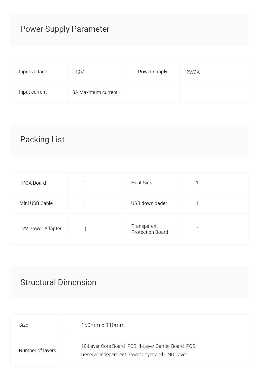
Task: Select the Number of layers label
Action: click(x=37, y=351)
